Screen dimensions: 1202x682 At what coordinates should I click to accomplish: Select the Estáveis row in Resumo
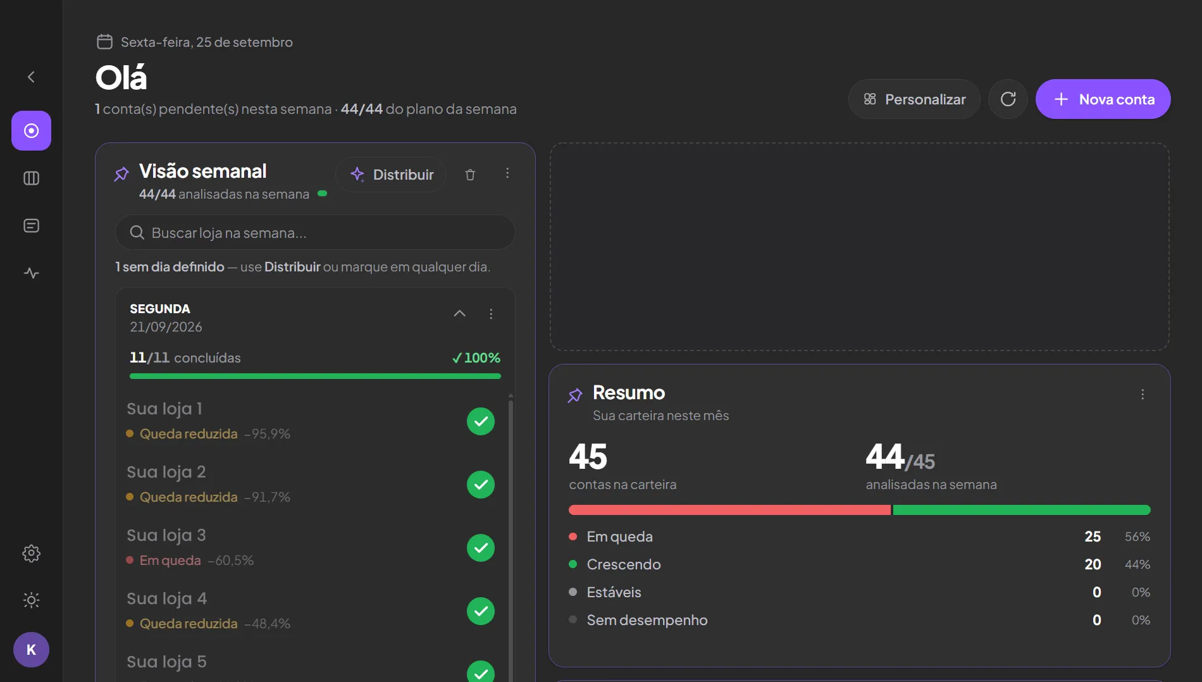point(859,592)
